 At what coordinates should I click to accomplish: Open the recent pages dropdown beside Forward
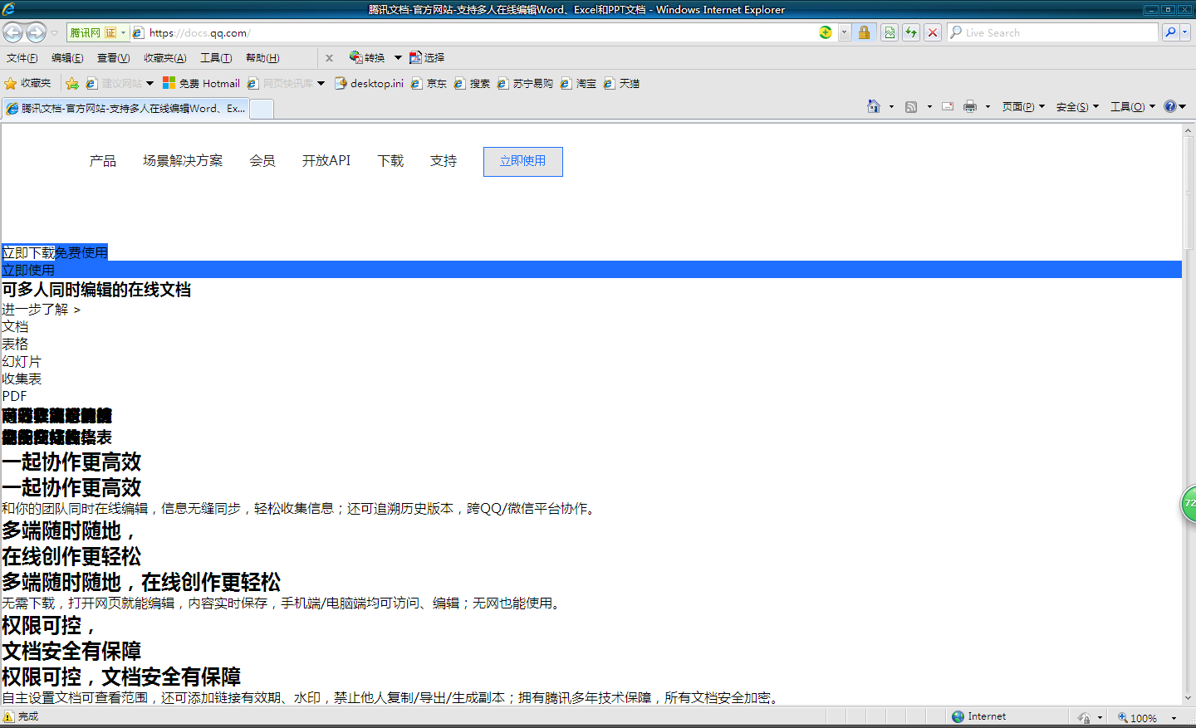pyautogui.click(x=54, y=33)
